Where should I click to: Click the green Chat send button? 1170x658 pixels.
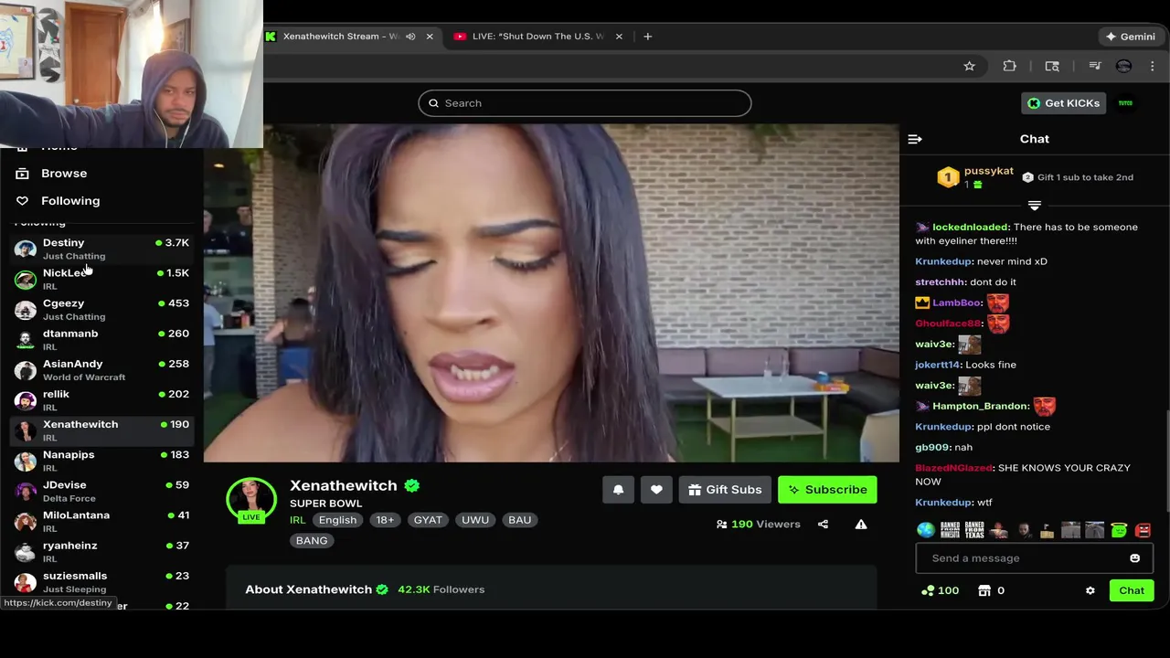[x=1132, y=590]
